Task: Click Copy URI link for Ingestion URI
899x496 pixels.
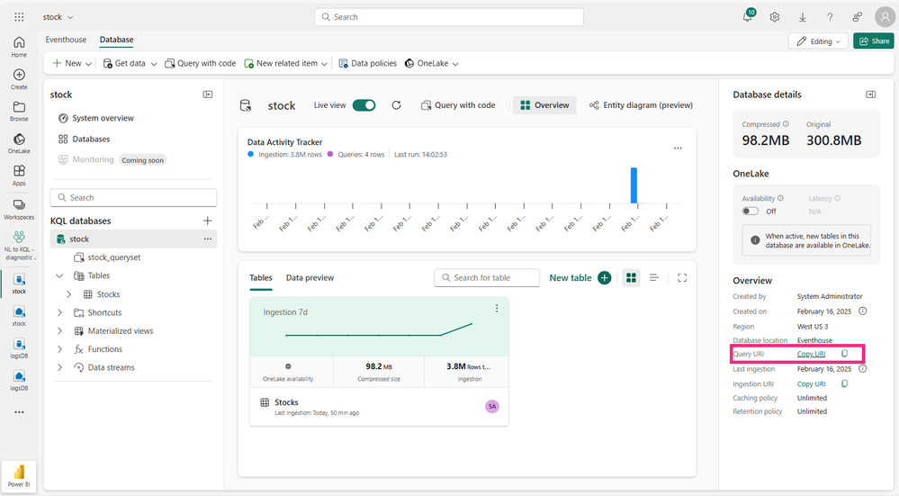Action: [811, 383]
